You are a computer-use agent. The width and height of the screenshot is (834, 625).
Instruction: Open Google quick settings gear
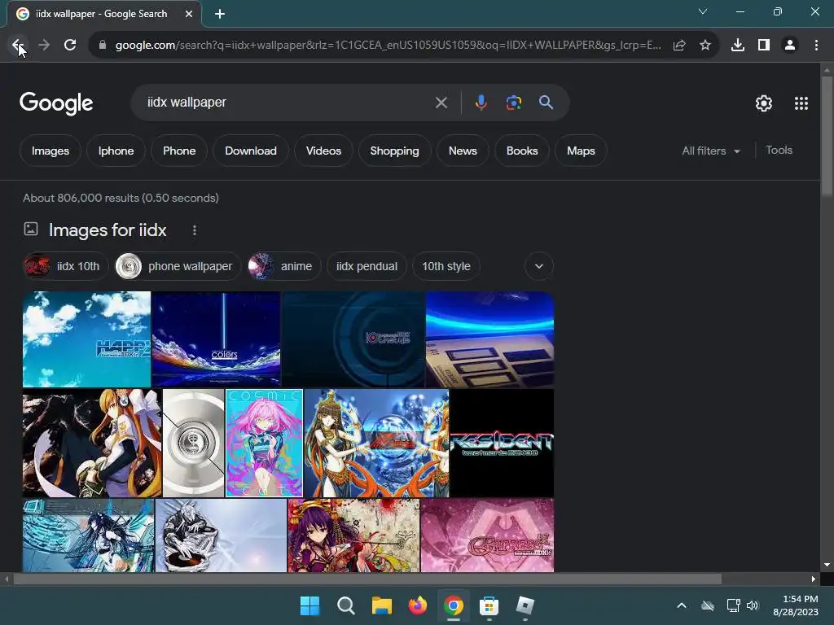click(764, 103)
